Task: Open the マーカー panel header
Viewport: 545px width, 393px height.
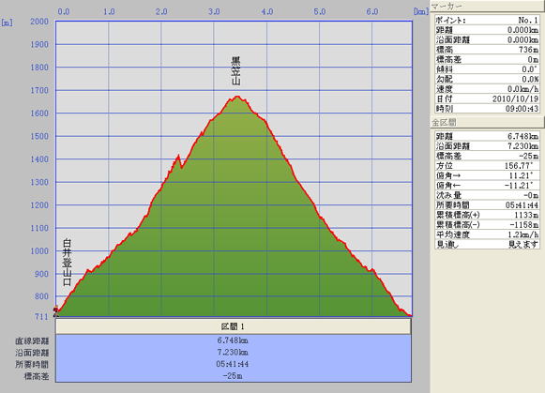Action: pyautogui.click(x=487, y=6)
